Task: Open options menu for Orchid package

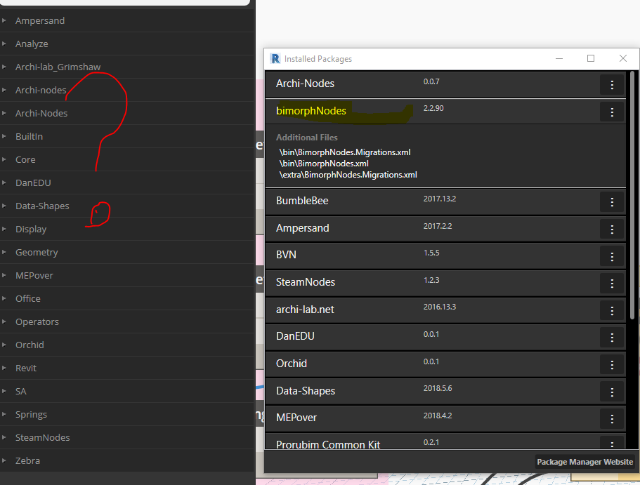Action: (611, 365)
